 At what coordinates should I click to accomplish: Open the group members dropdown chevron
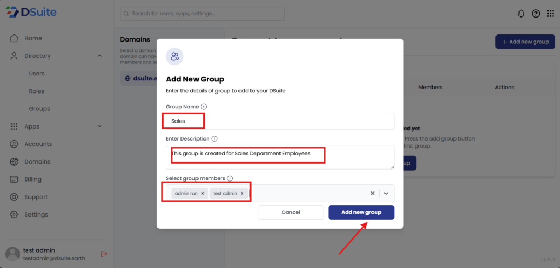point(386,193)
